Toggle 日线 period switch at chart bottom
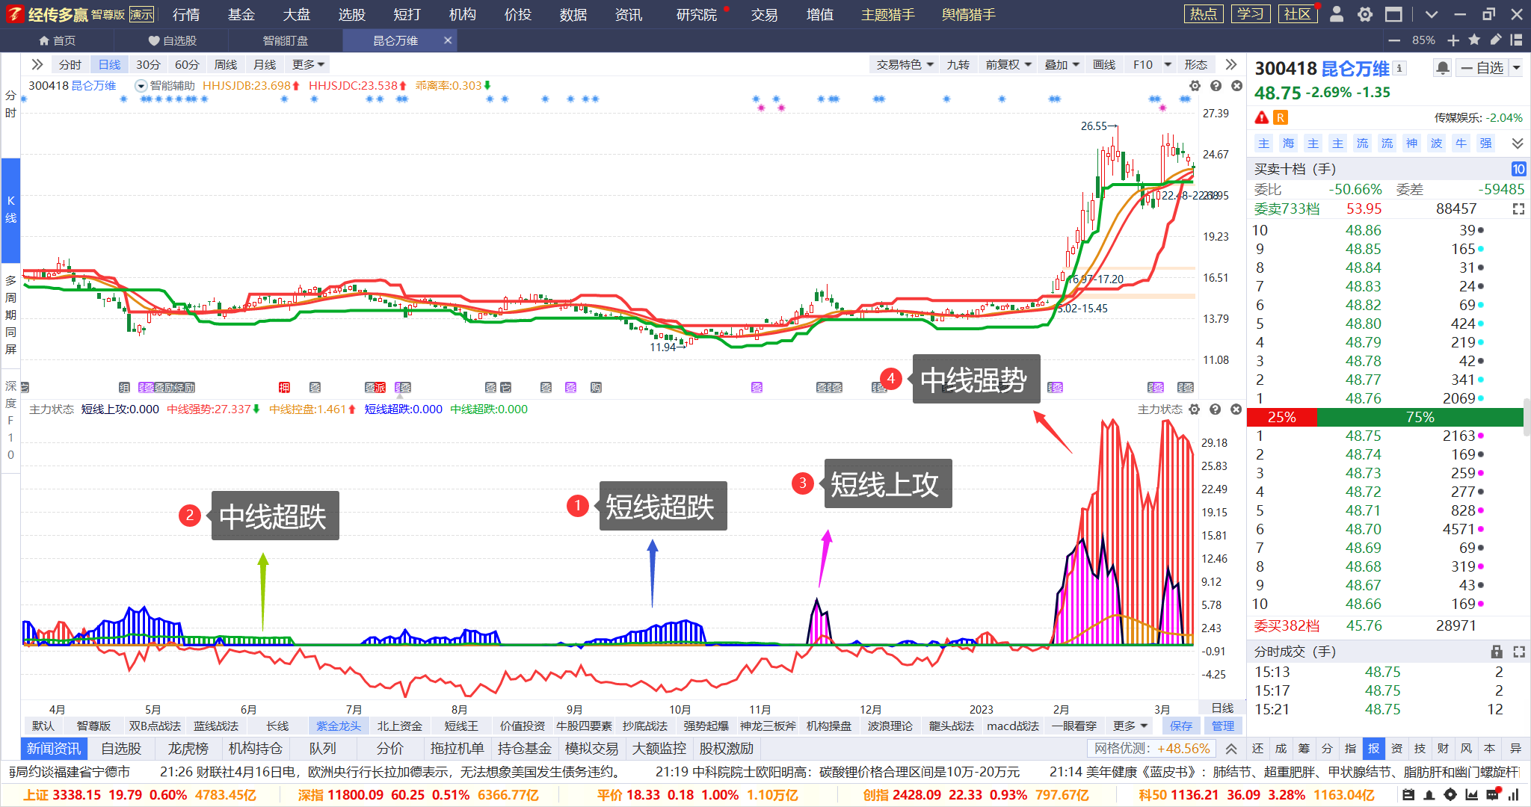 click(1222, 708)
